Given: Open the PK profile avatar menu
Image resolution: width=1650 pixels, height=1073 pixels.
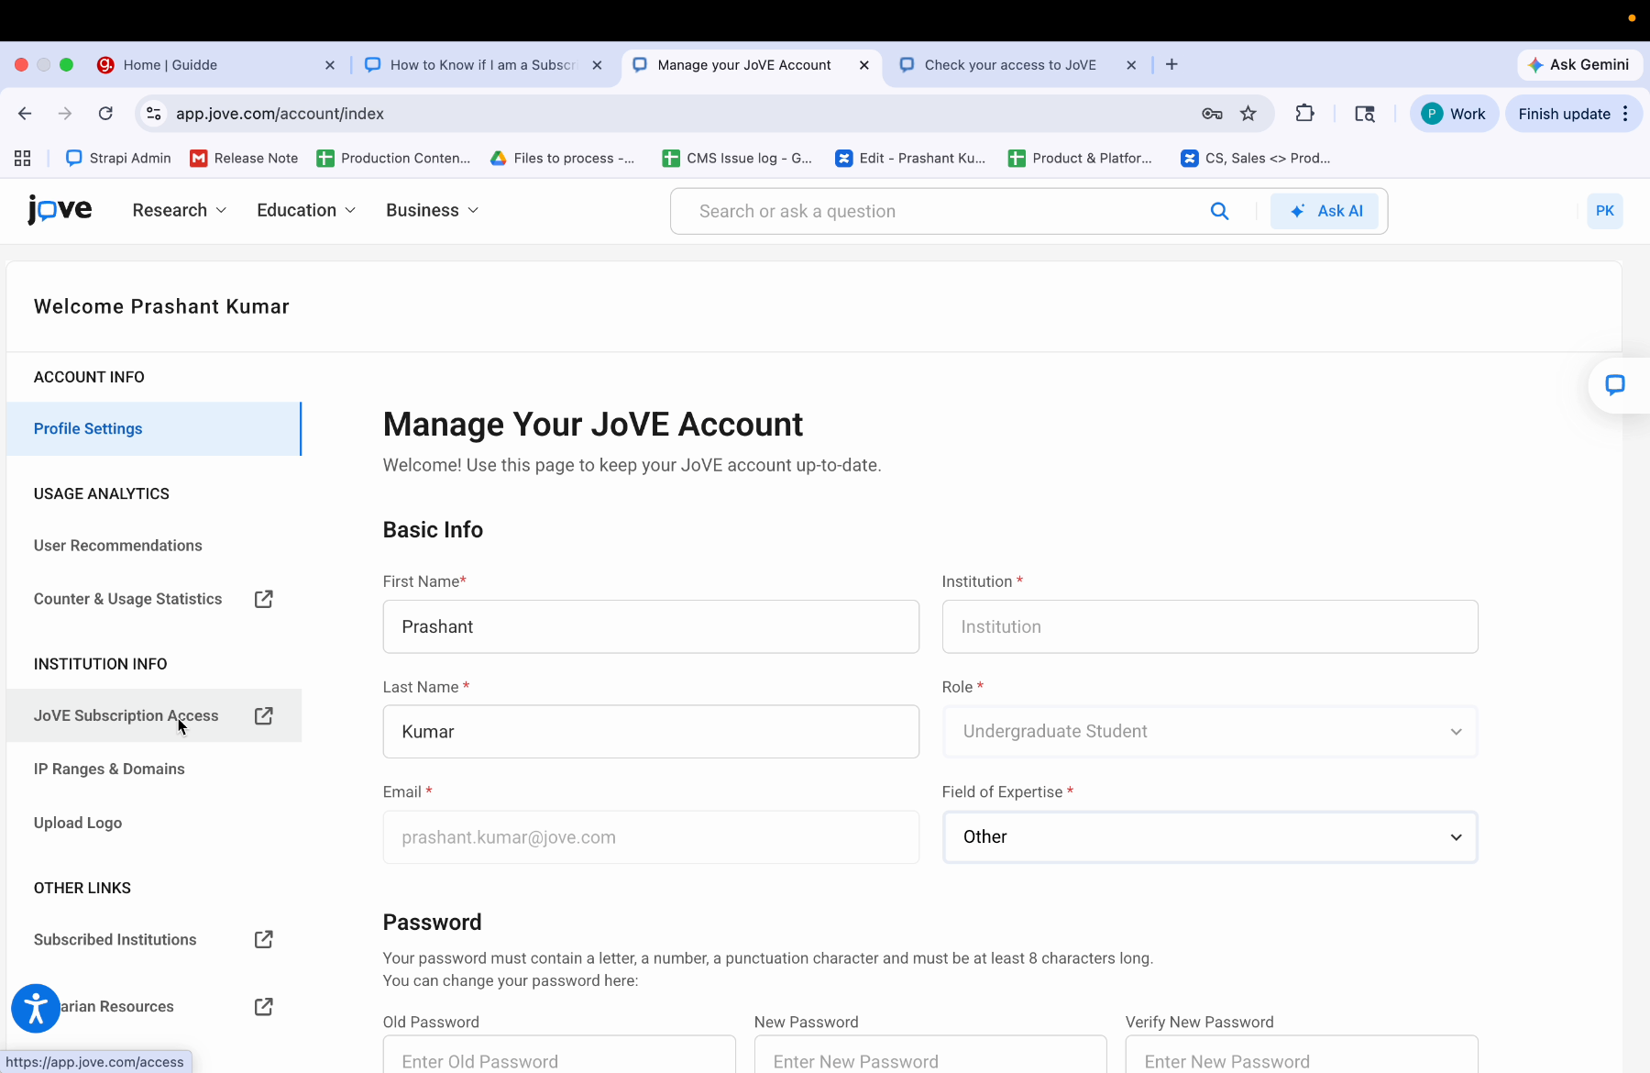Looking at the screenshot, I should point(1604,210).
